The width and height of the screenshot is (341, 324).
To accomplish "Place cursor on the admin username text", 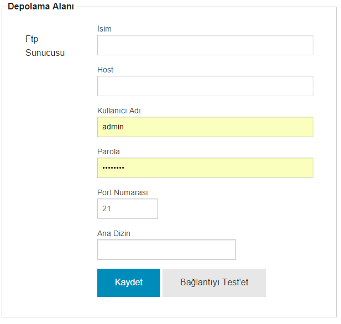I will coord(113,127).
